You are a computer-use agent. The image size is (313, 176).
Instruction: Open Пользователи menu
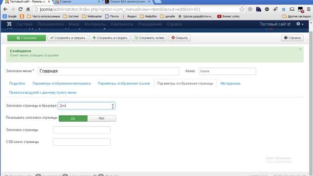[50, 24]
